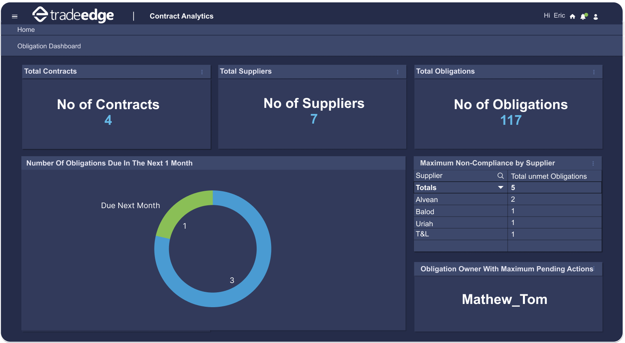Click the Mathew_Tom obligation owner name
Viewport: 625px width, 343px height.
pyautogui.click(x=504, y=300)
